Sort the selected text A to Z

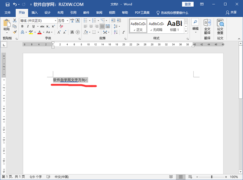(116, 32)
